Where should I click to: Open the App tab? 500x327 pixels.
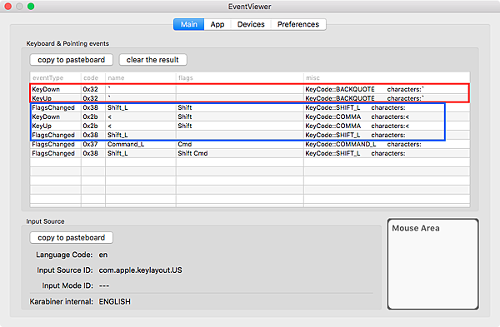coord(217,24)
